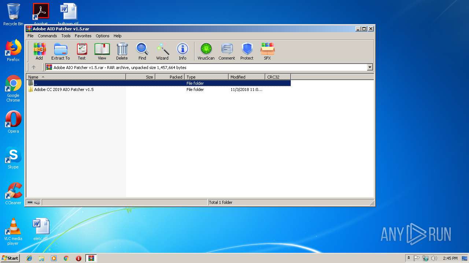The height and width of the screenshot is (263, 469).
Task: Open the Comment tool
Action: pos(227,51)
